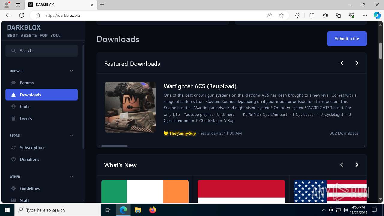This screenshot has height=216, width=384.
Task: Click the Warfighter ACS soldier thumbnail
Action: pyautogui.click(x=130, y=107)
